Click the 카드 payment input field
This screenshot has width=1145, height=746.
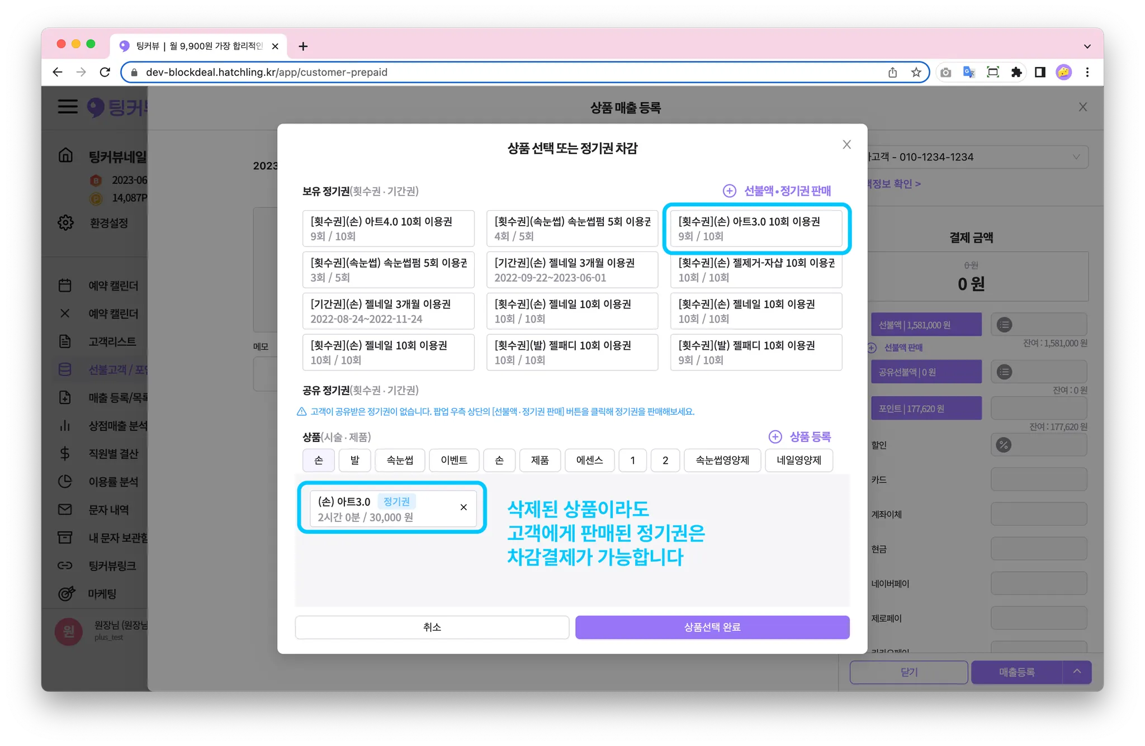coord(1038,479)
